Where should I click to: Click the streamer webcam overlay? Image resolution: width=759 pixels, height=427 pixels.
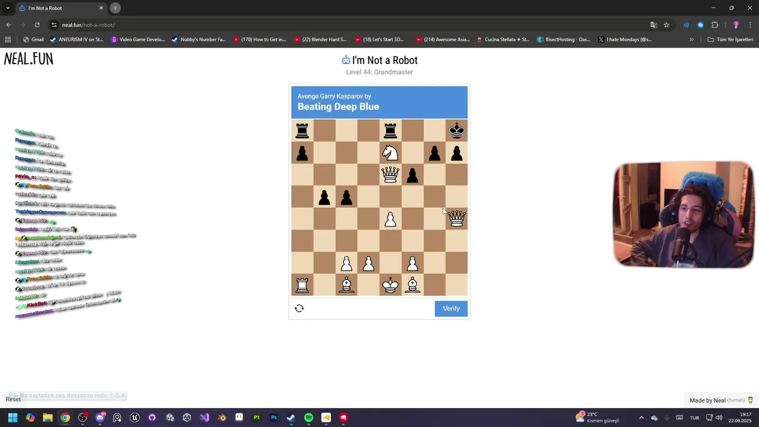click(683, 215)
